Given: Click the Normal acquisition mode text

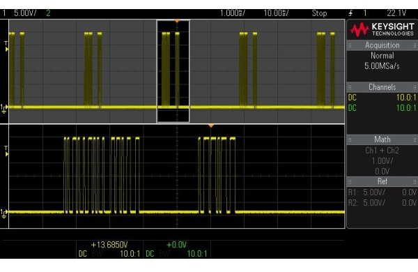Looking at the screenshot, I should tap(382, 56).
